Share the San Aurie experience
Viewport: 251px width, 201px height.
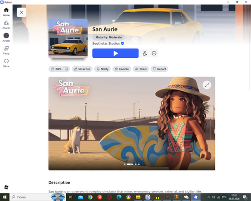pyautogui.click(x=141, y=69)
